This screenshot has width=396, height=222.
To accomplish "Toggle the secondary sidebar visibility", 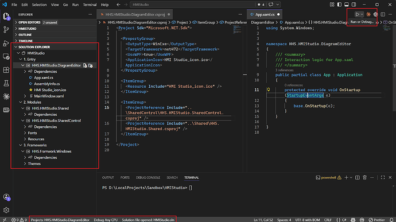I will (354, 5).
